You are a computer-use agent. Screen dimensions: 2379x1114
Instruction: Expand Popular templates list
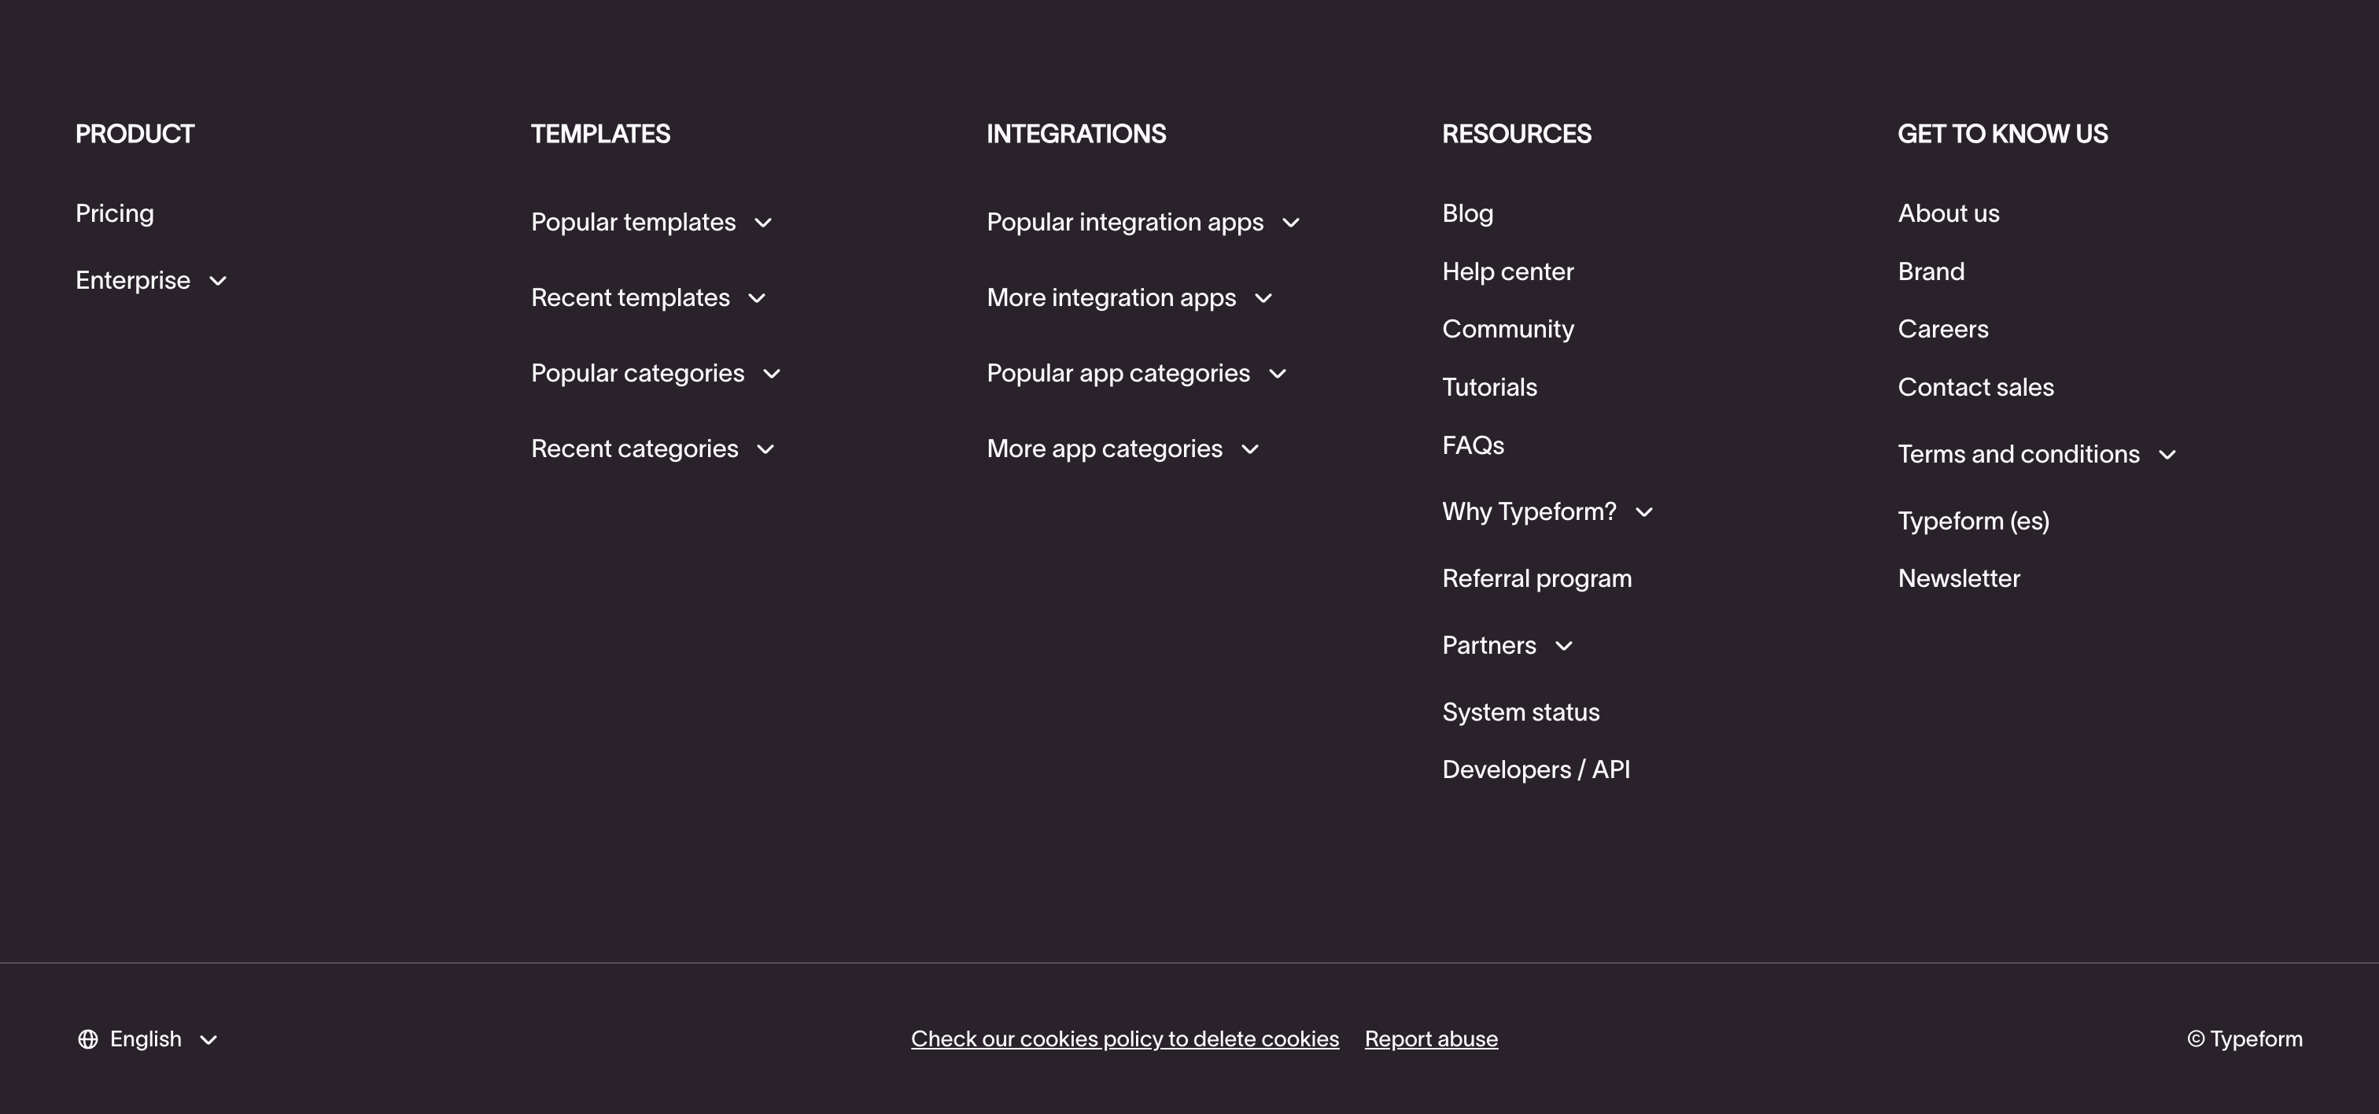763,223
